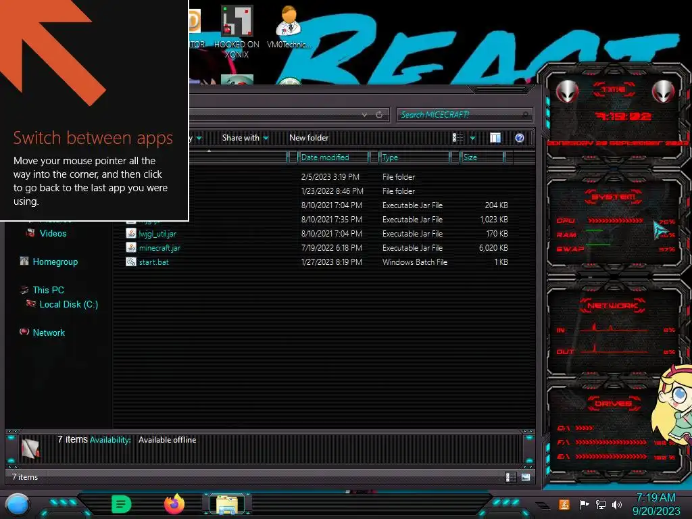This screenshot has width=692, height=519.
Task: Open the VM0Technic desktop shortcut
Action: (289, 27)
